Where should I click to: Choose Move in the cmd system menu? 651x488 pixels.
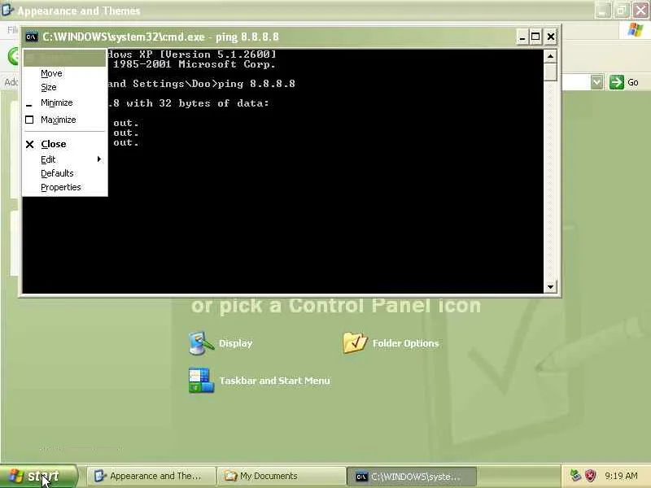click(64, 73)
